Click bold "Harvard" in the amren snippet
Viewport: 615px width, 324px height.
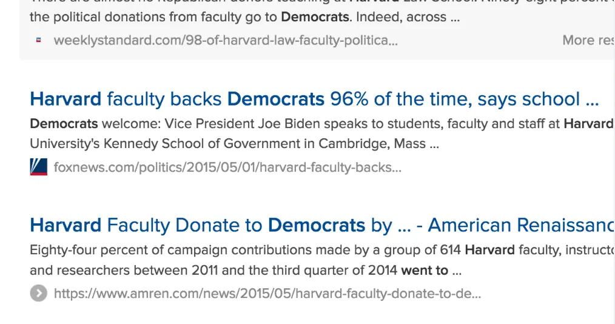pyautogui.click(x=489, y=250)
